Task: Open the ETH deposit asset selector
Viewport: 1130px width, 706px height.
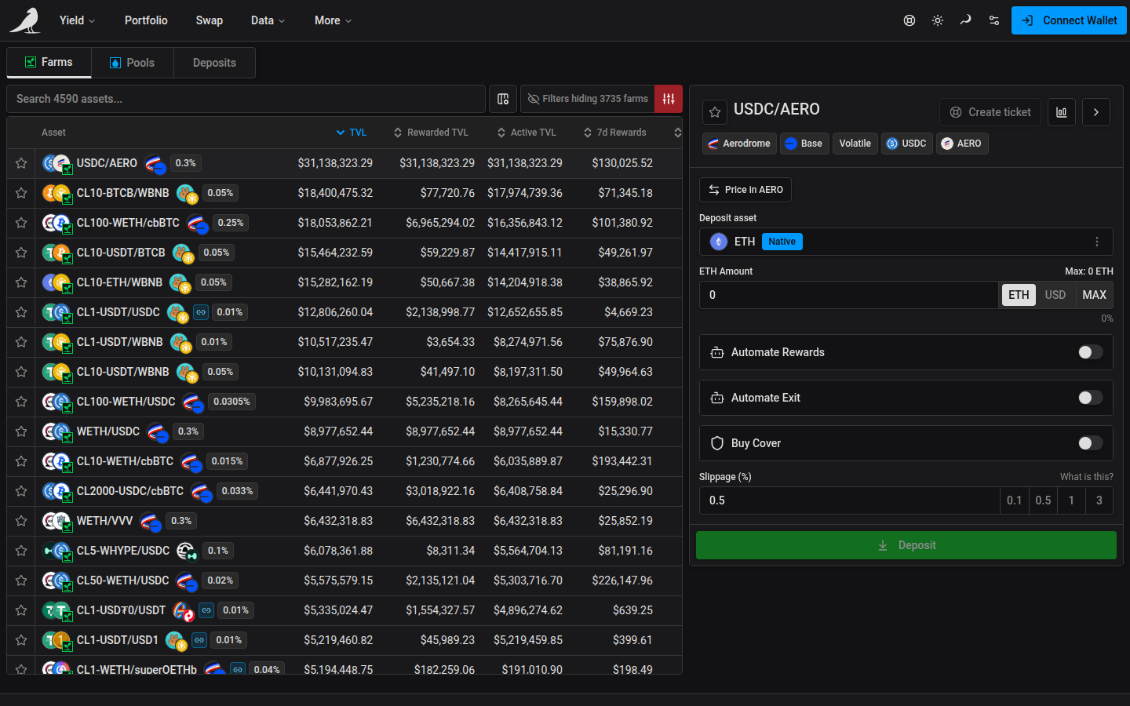Action: coord(906,242)
